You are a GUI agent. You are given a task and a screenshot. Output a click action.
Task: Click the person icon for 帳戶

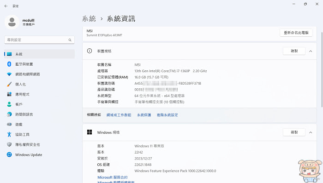(x=9, y=104)
